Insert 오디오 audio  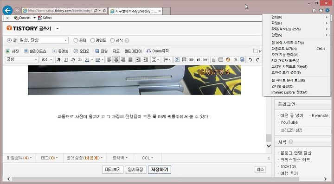pyautogui.click(x=82, y=51)
